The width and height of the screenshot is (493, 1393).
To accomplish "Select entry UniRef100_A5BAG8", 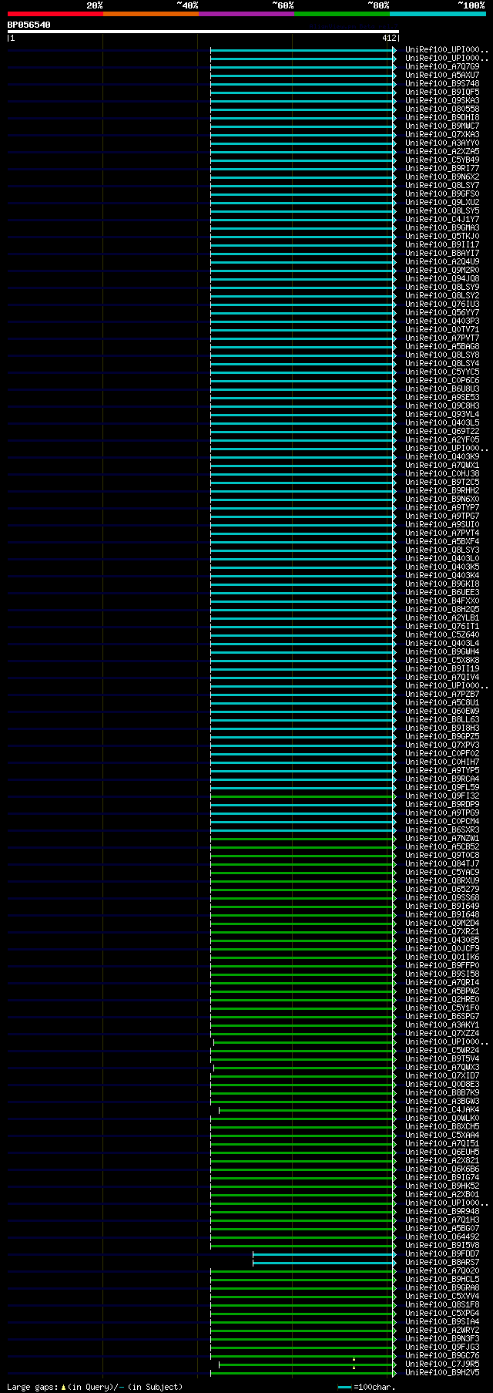I will click(442, 347).
